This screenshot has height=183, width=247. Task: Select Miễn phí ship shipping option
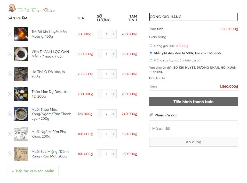coord(151,53)
